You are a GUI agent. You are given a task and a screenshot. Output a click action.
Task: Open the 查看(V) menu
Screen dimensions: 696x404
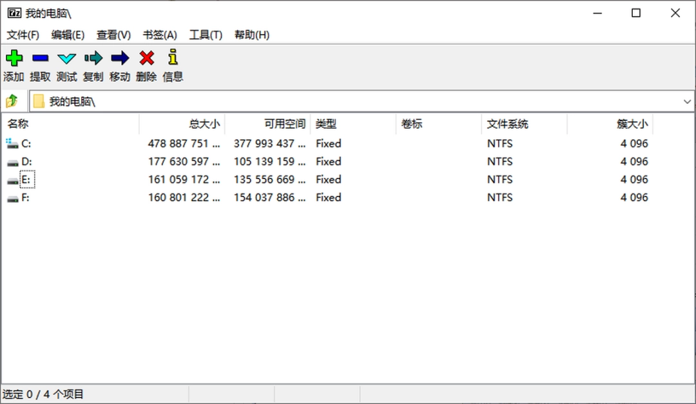(x=113, y=35)
